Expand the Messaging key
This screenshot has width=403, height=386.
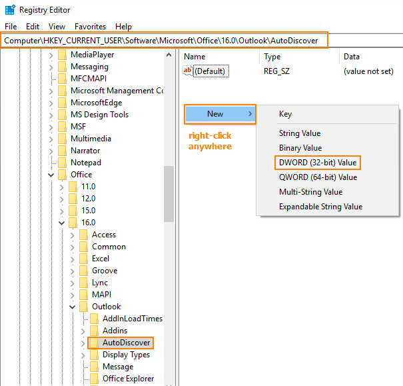click(x=51, y=67)
